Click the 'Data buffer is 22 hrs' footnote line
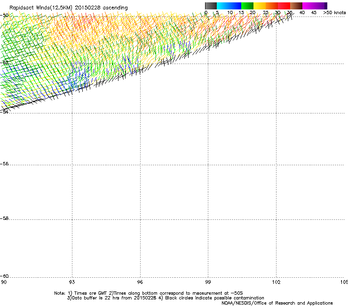348x306 pixels. 166,298
